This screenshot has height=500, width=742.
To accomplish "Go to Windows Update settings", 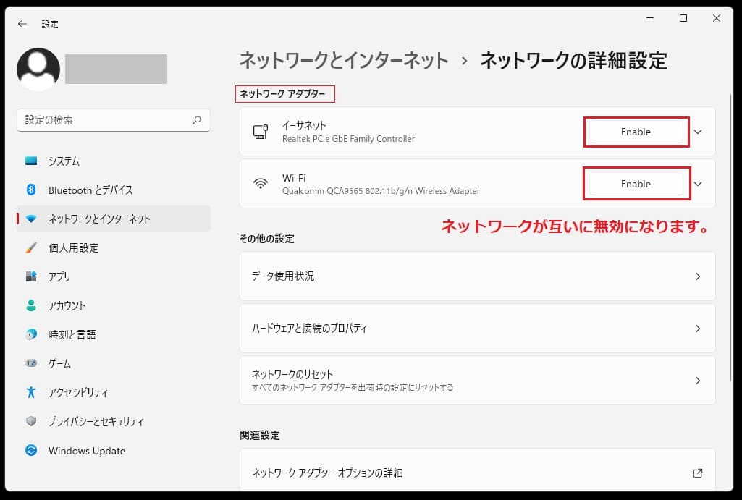I will pos(114,450).
